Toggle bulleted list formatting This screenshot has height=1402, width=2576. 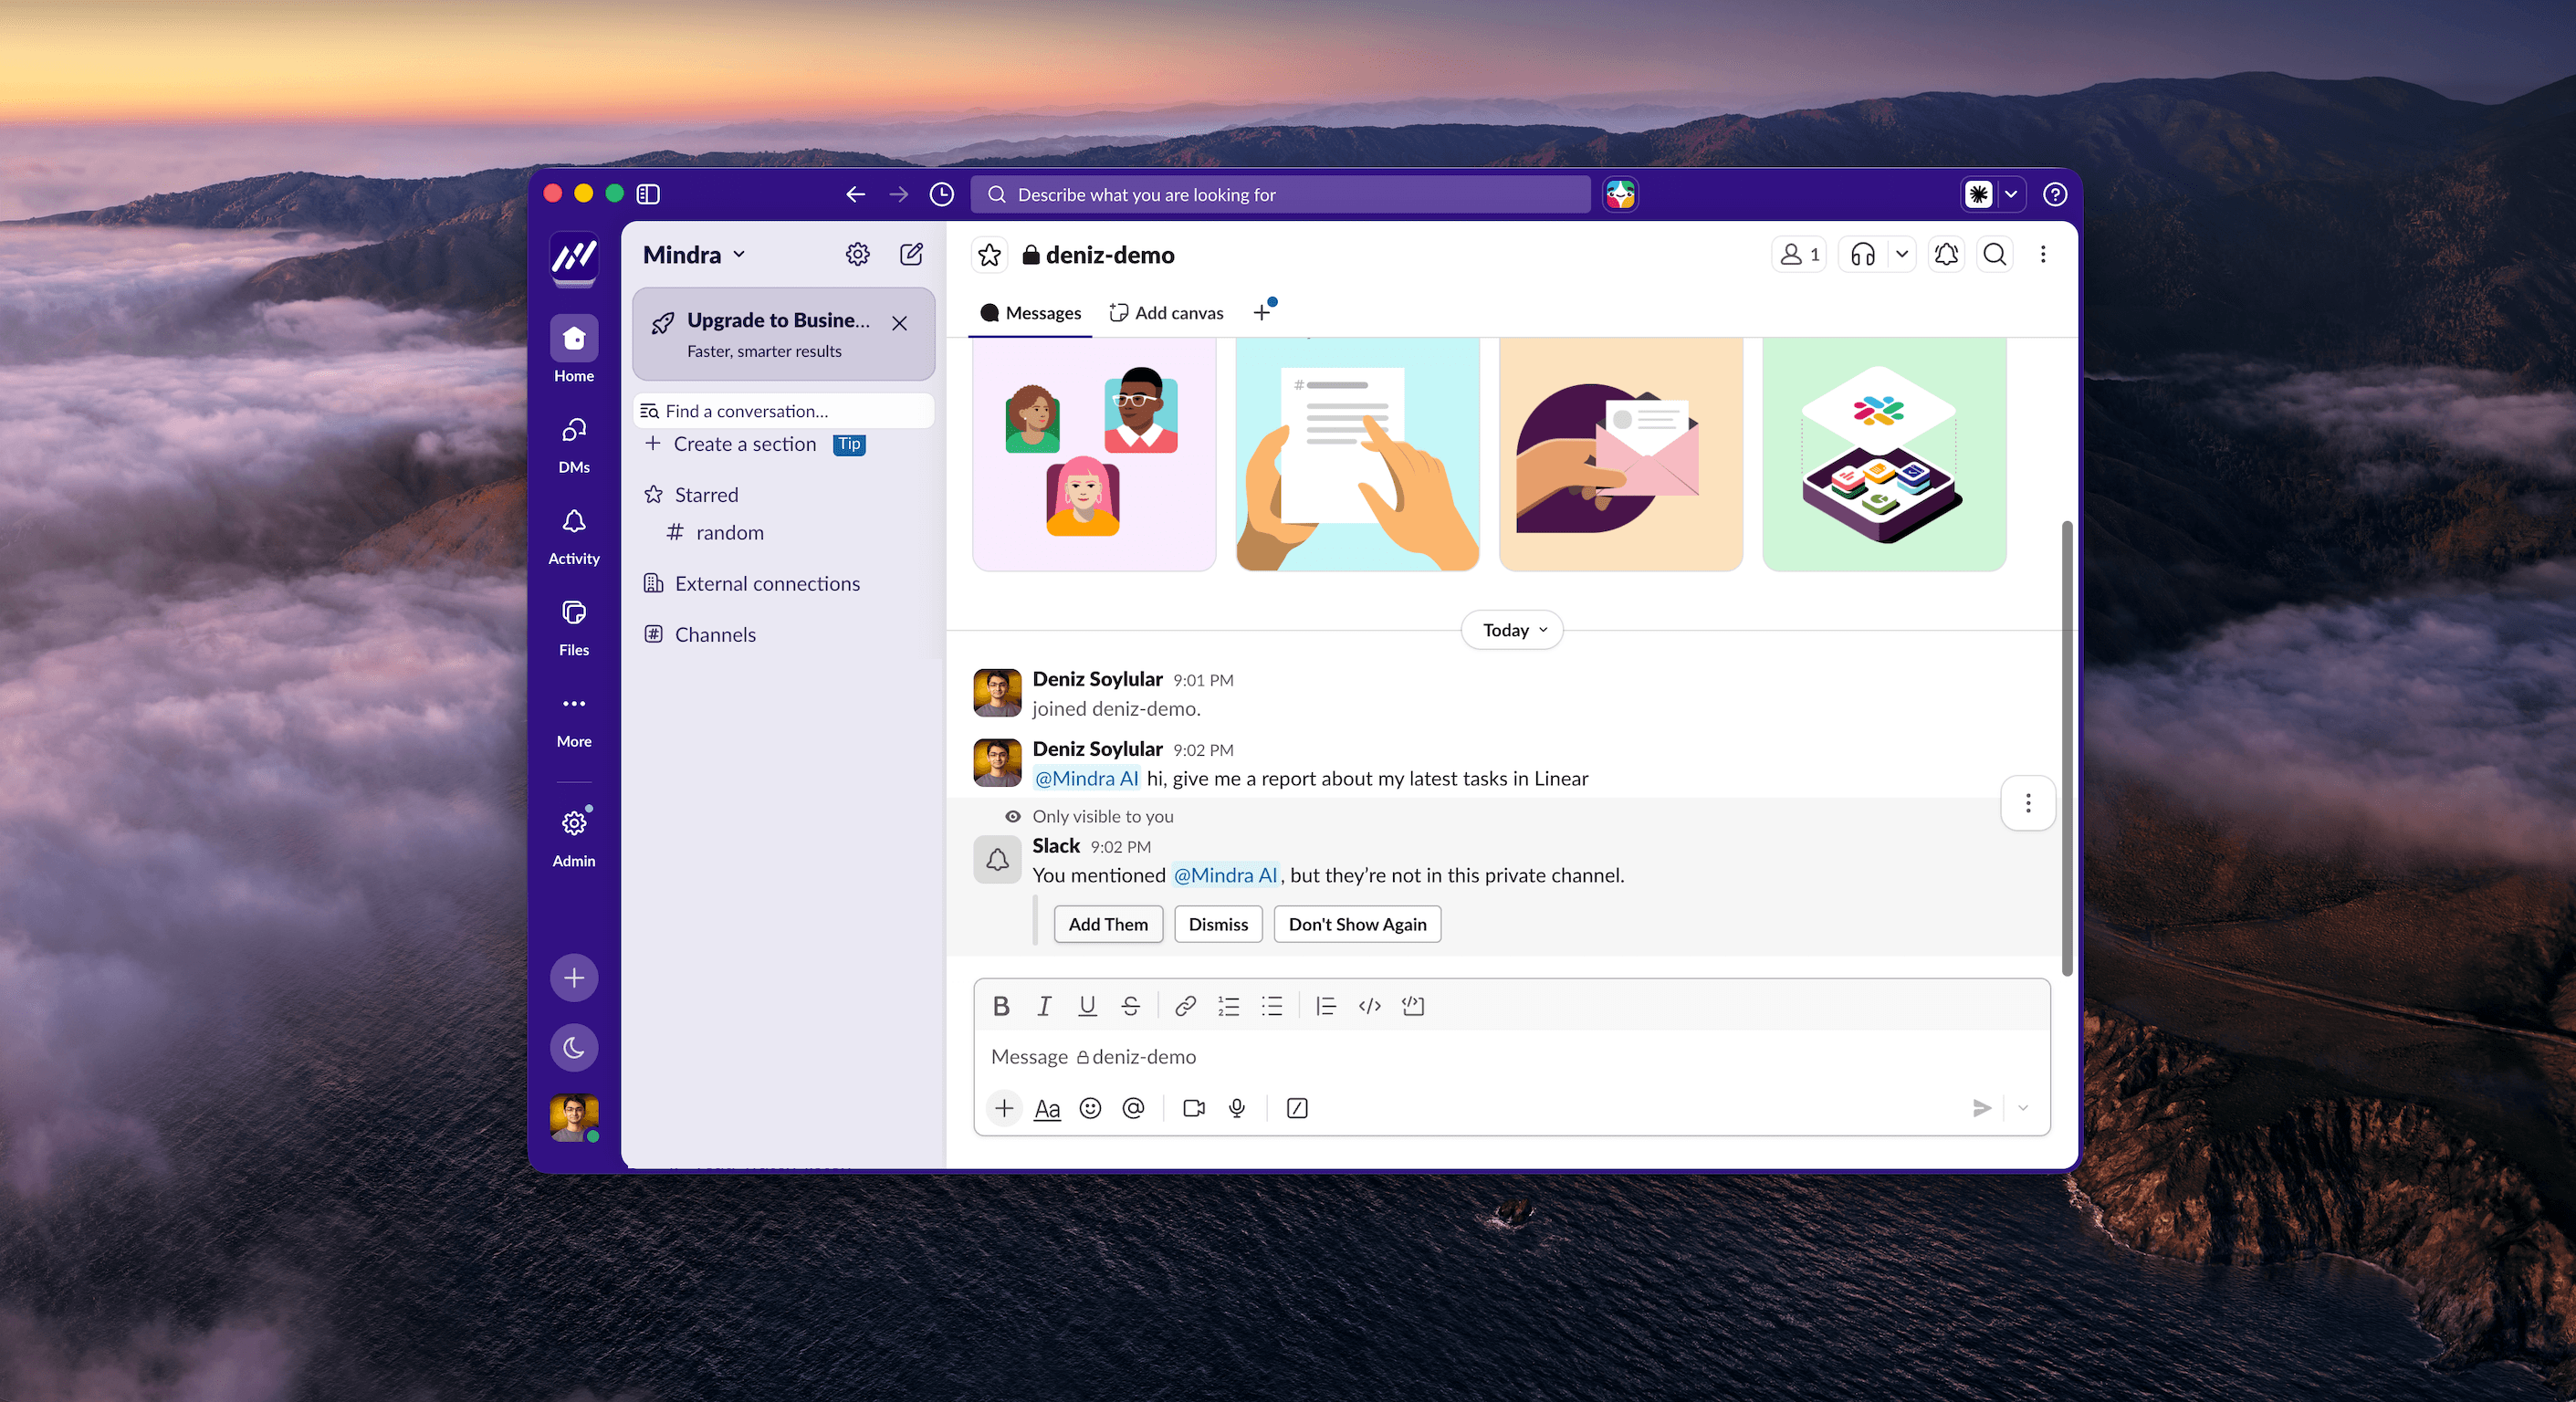pyautogui.click(x=1272, y=1006)
